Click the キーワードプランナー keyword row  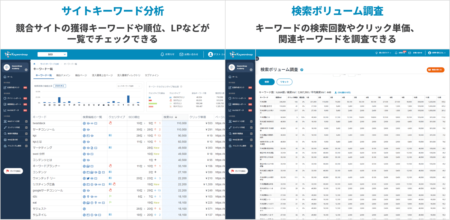[x=128, y=166]
